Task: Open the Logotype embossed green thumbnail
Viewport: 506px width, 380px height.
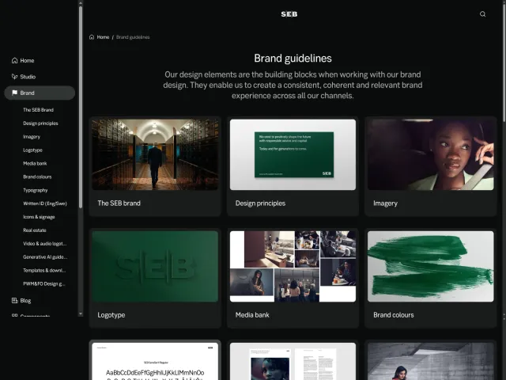Action: click(155, 266)
